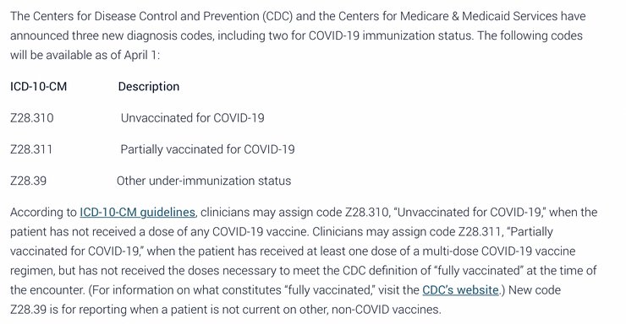Screen dimensions: 626x324
Task: Click the Z28.39 code in the table
Action: (29, 181)
